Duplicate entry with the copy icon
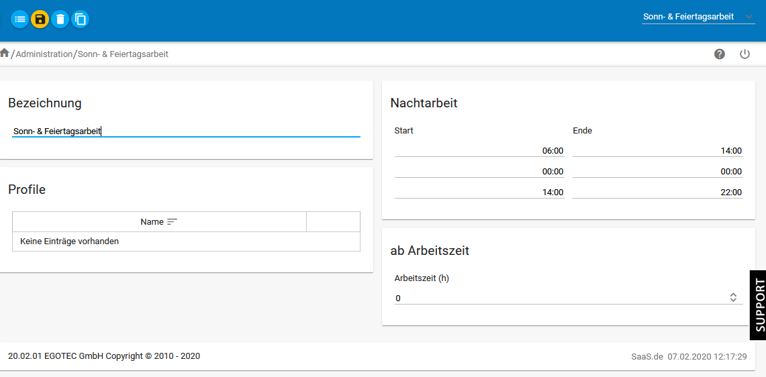Viewport: 766px width, 377px height. point(80,19)
